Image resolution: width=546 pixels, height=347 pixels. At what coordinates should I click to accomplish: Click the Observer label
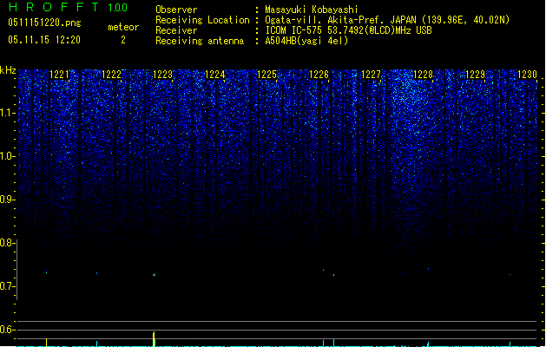coord(176,10)
